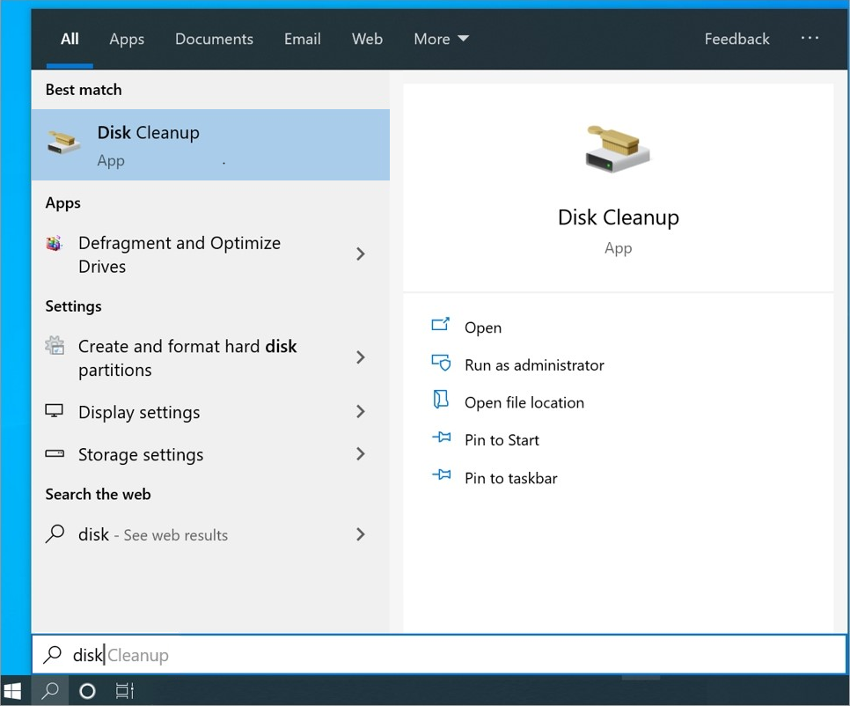The height and width of the screenshot is (706, 850).
Task: Open Display settings result
Action: pos(139,412)
